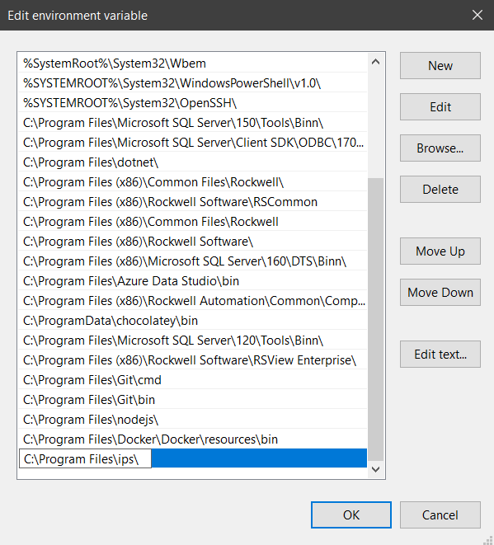Click the C:\Program Files\ips\ edit field
This screenshot has width=494, height=545.
pos(85,458)
